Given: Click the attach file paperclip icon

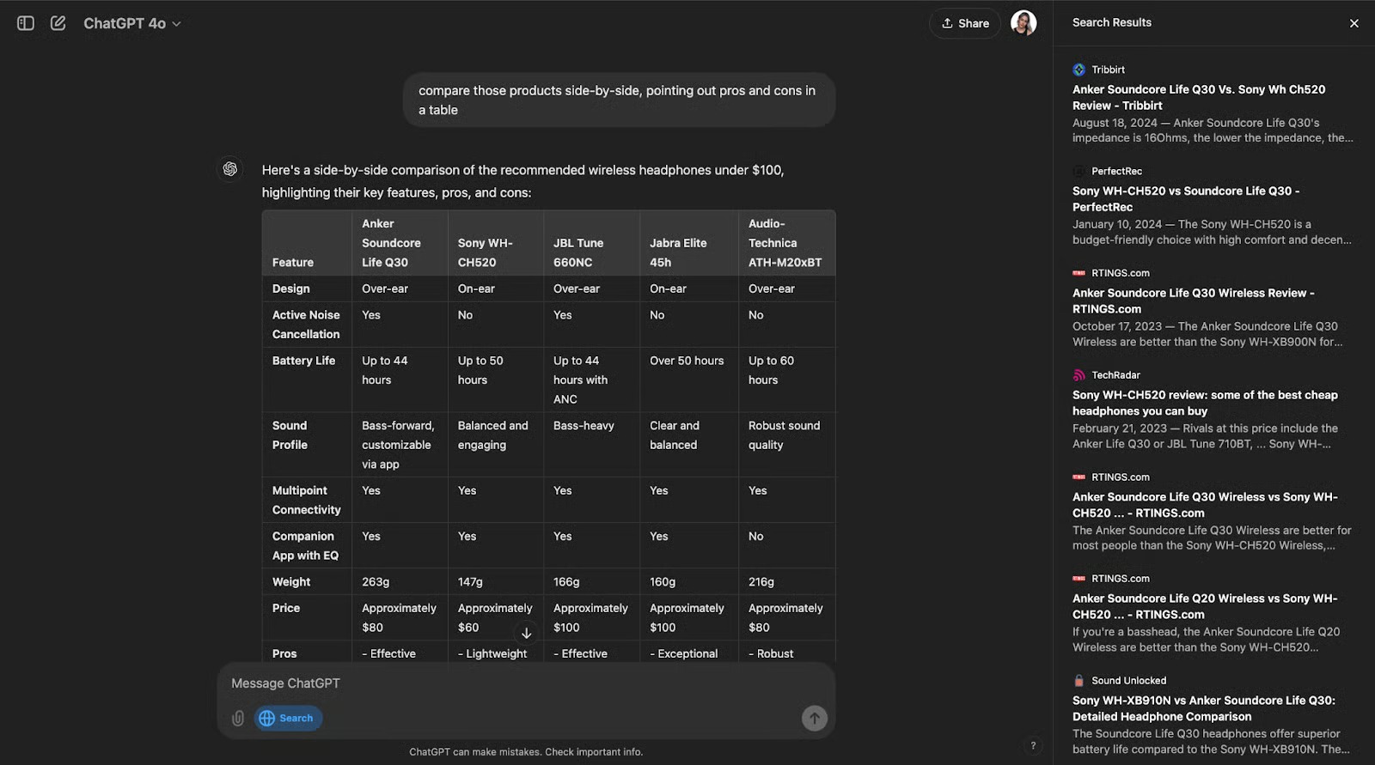Looking at the screenshot, I should coord(238,718).
